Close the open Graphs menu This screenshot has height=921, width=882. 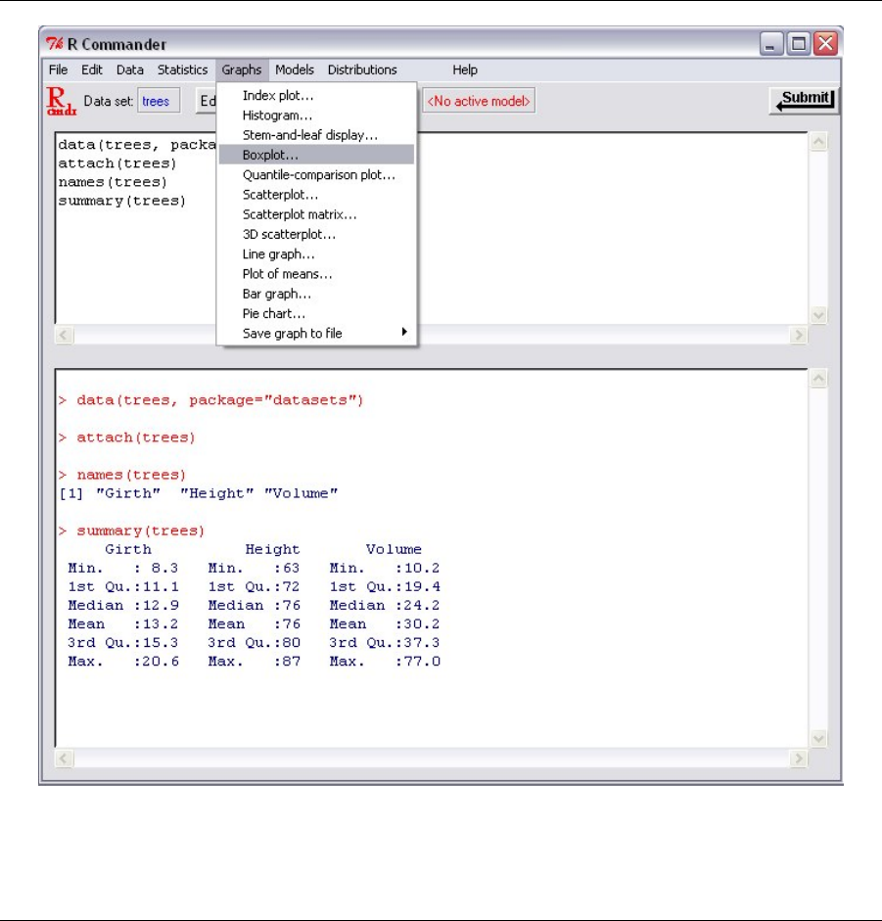tap(242, 69)
